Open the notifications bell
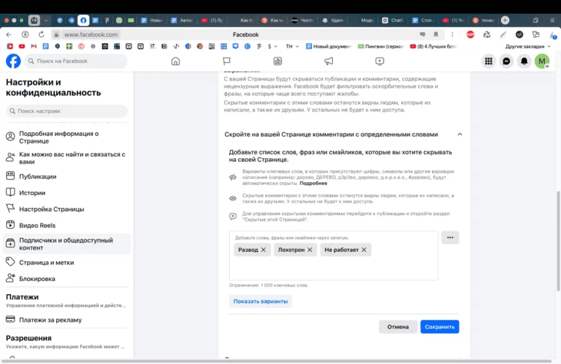561x364 pixels. 524,61
